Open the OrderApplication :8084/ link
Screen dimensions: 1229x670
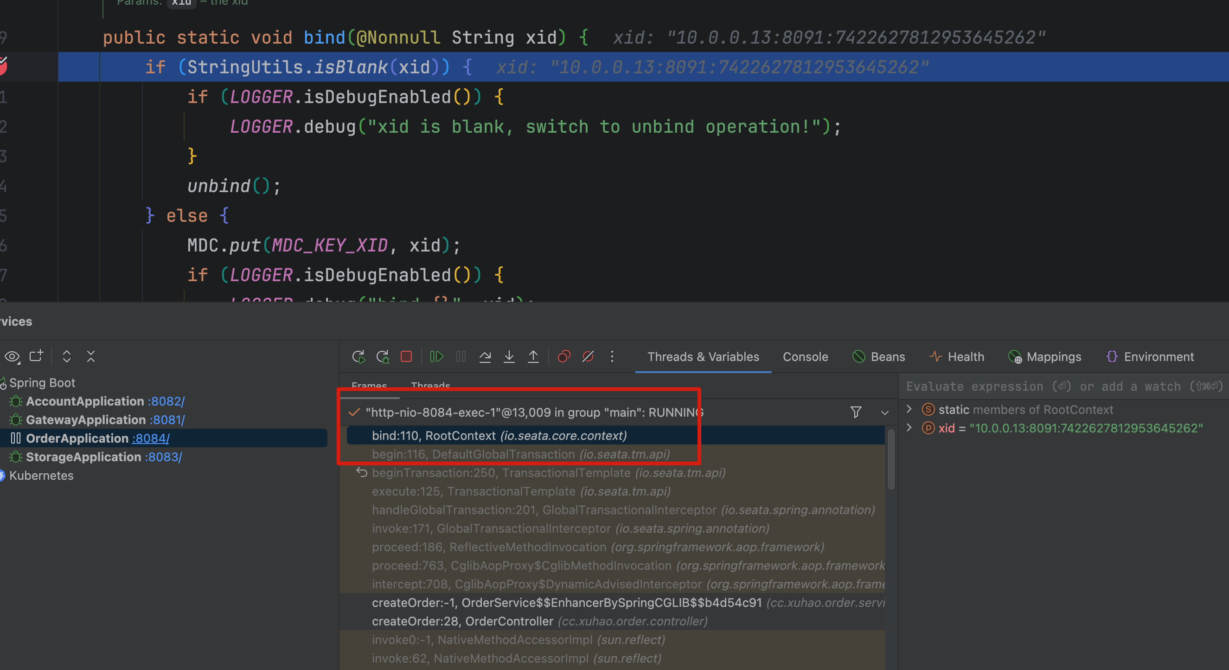click(x=150, y=438)
